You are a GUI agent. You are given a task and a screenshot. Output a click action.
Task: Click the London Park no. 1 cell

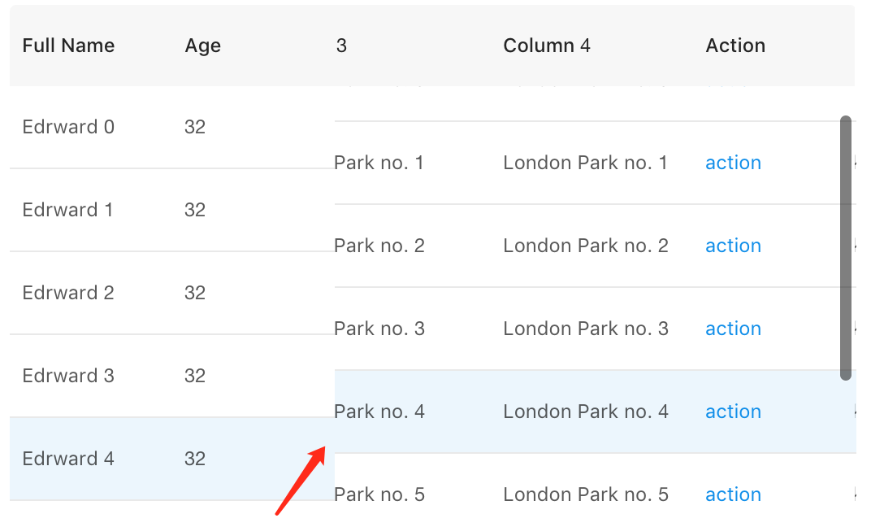(x=585, y=163)
